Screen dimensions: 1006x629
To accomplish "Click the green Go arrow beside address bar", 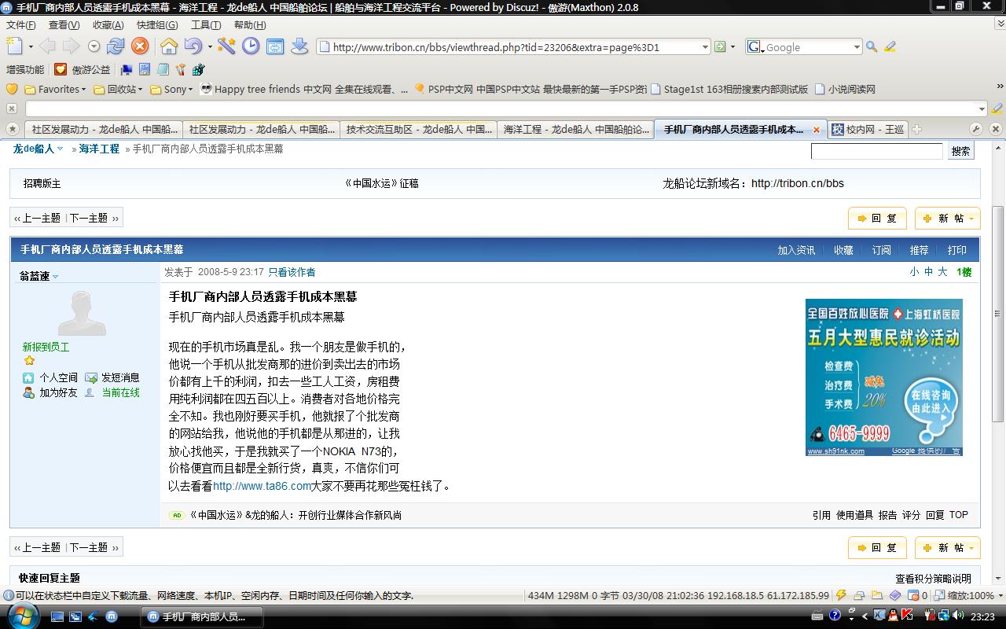I will (720, 47).
